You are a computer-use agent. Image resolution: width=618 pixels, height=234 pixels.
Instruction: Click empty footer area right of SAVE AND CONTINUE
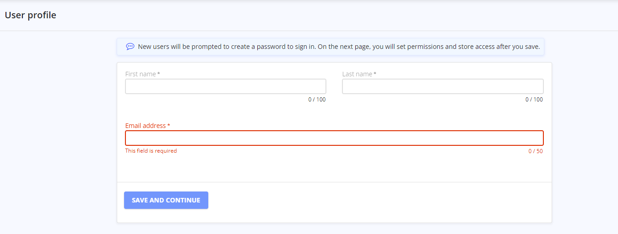379,201
